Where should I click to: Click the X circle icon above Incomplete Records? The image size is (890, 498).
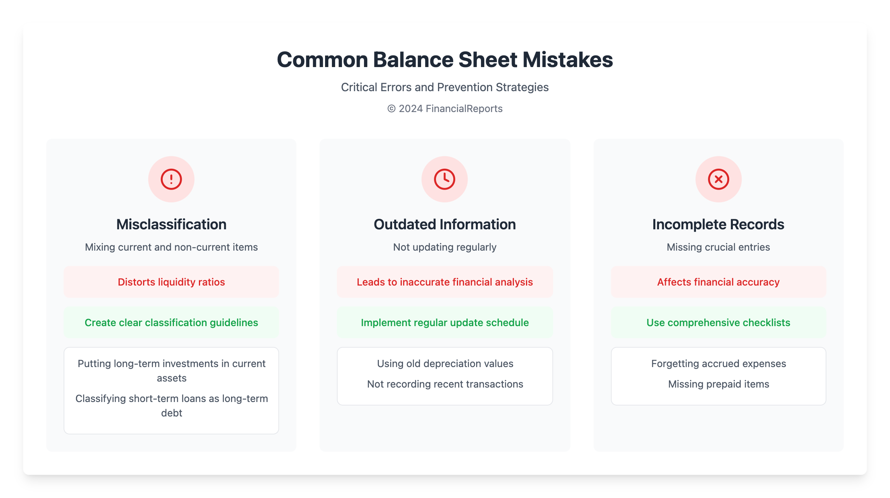tap(718, 179)
